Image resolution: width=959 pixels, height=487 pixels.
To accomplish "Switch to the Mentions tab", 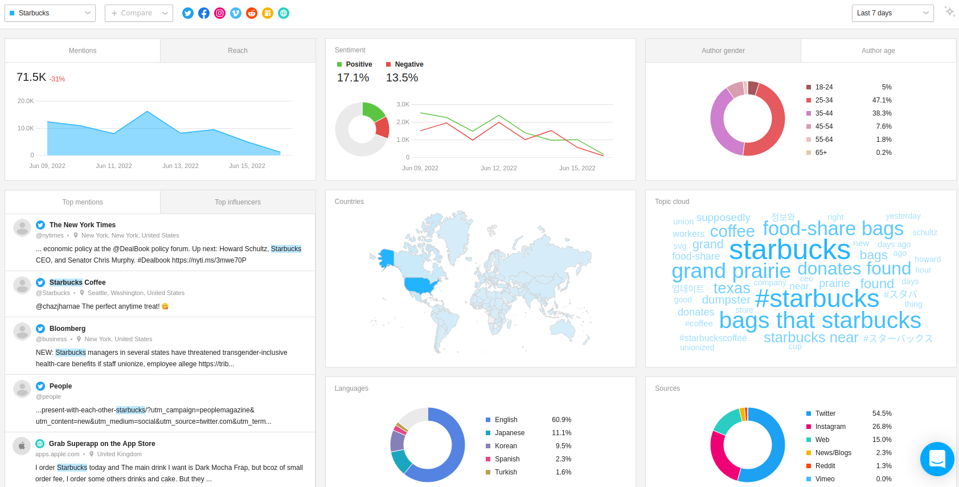I will click(x=83, y=51).
